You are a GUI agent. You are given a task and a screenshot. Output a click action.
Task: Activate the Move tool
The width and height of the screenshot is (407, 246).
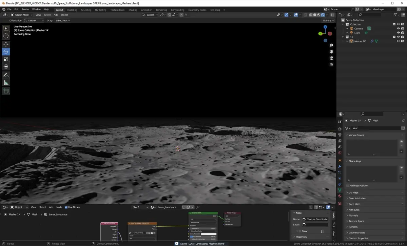pos(6,44)
